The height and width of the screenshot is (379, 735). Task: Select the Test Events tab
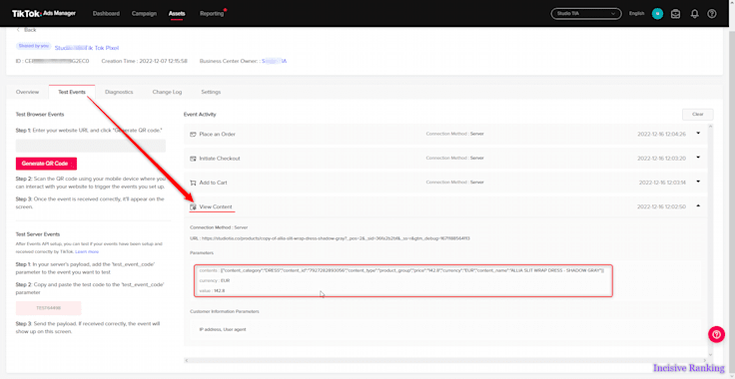(x=72, y=92)
